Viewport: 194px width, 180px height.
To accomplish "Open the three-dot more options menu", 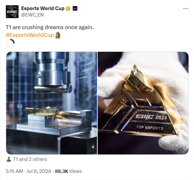I will tap(186, 8).
